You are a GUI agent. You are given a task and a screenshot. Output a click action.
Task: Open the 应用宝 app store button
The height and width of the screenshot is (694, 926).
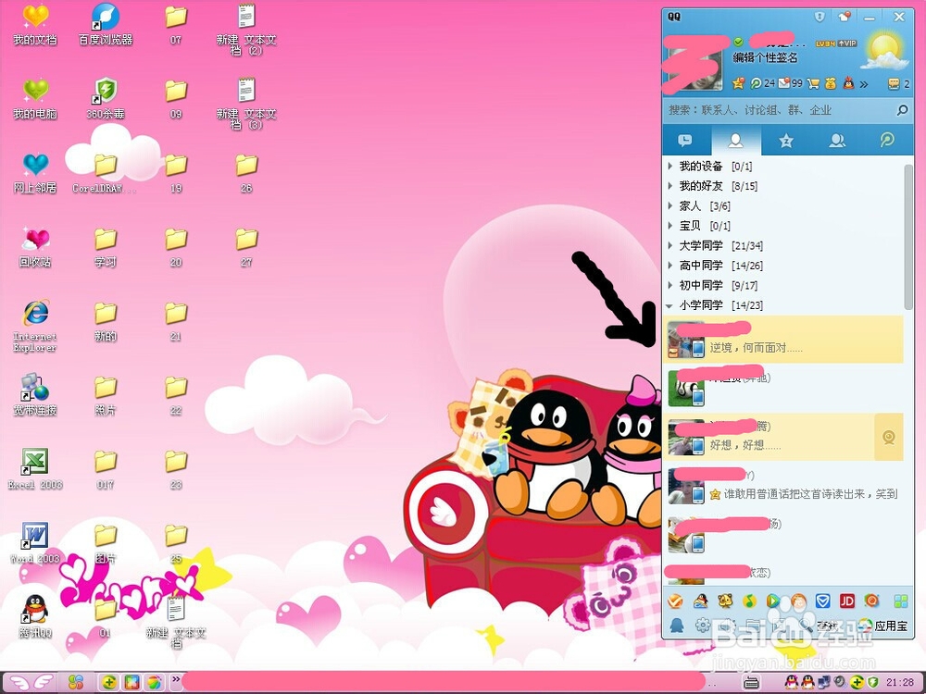[883, 626]
